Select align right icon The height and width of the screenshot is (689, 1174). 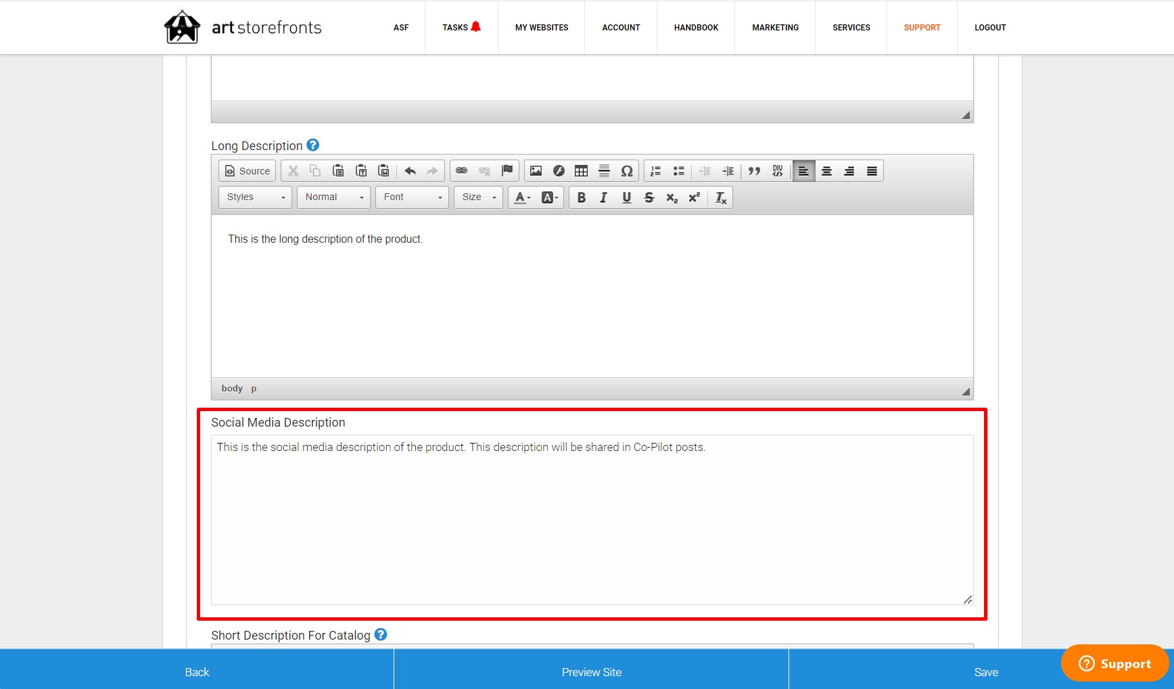(849, 171)
